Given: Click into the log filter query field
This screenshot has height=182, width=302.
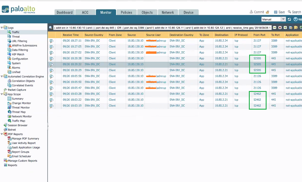Looking at the screenshot, I should point(162,27).
